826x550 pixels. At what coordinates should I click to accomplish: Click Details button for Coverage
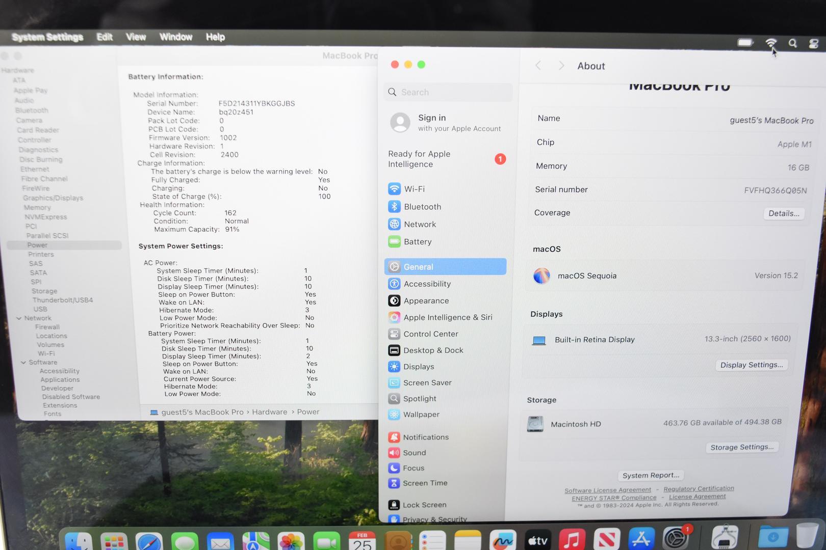(784, 213)
